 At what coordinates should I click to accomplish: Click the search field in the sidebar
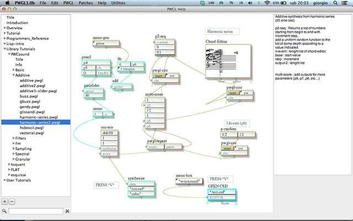point(36,211)
